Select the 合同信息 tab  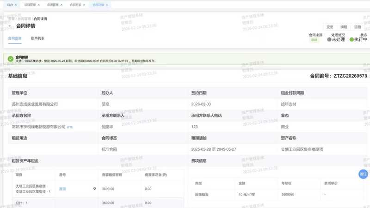[15, 38]
